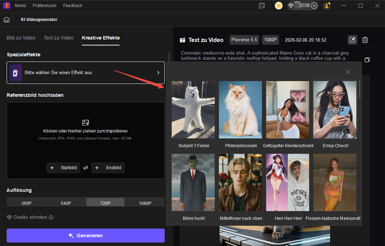Edit the Text zu Video prompt

point(352,40)
